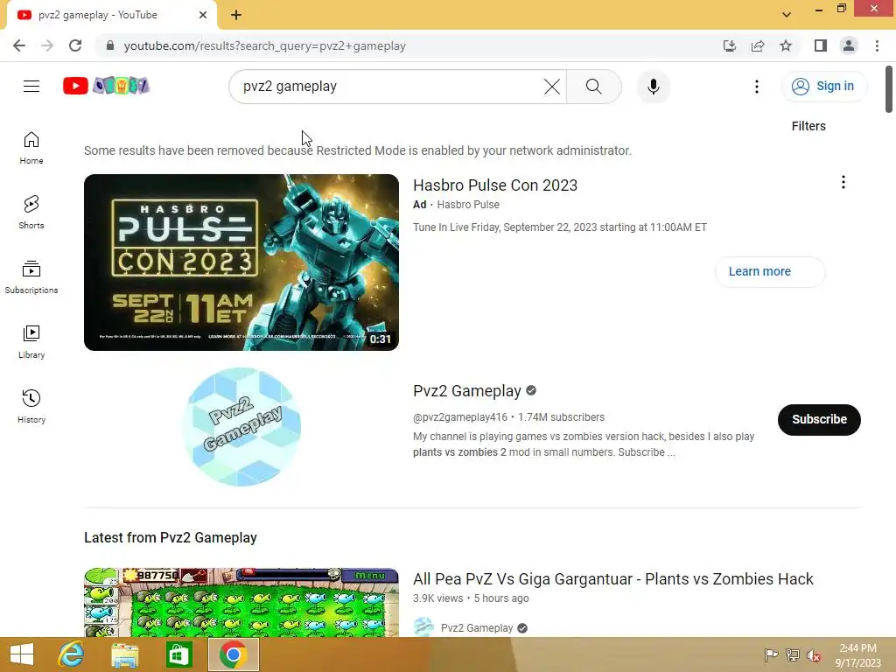Image resolution: width=896 pixels, height=672 pixels.
Task: Click the Pvz2 Gameplay uploader under video
Action: click(x=477, y=628)
